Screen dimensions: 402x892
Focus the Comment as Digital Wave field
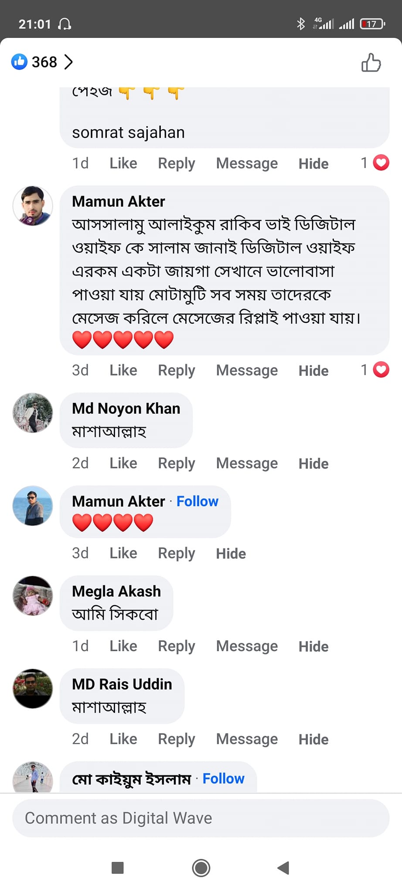pyautogui.click(x=201, y=818)
